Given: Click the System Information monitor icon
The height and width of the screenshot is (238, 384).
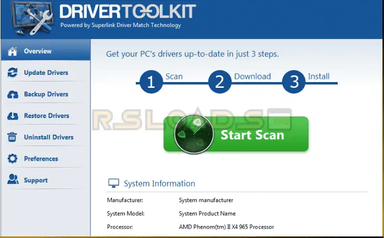Looking at the screenshot, I should click(x=113, y=183).
